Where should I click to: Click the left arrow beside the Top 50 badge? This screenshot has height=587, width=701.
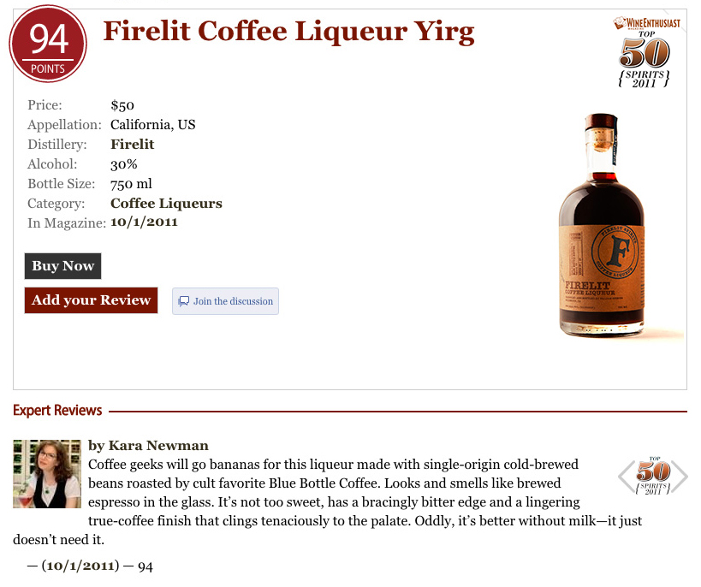pyautogui.click(x=626, y=476)
